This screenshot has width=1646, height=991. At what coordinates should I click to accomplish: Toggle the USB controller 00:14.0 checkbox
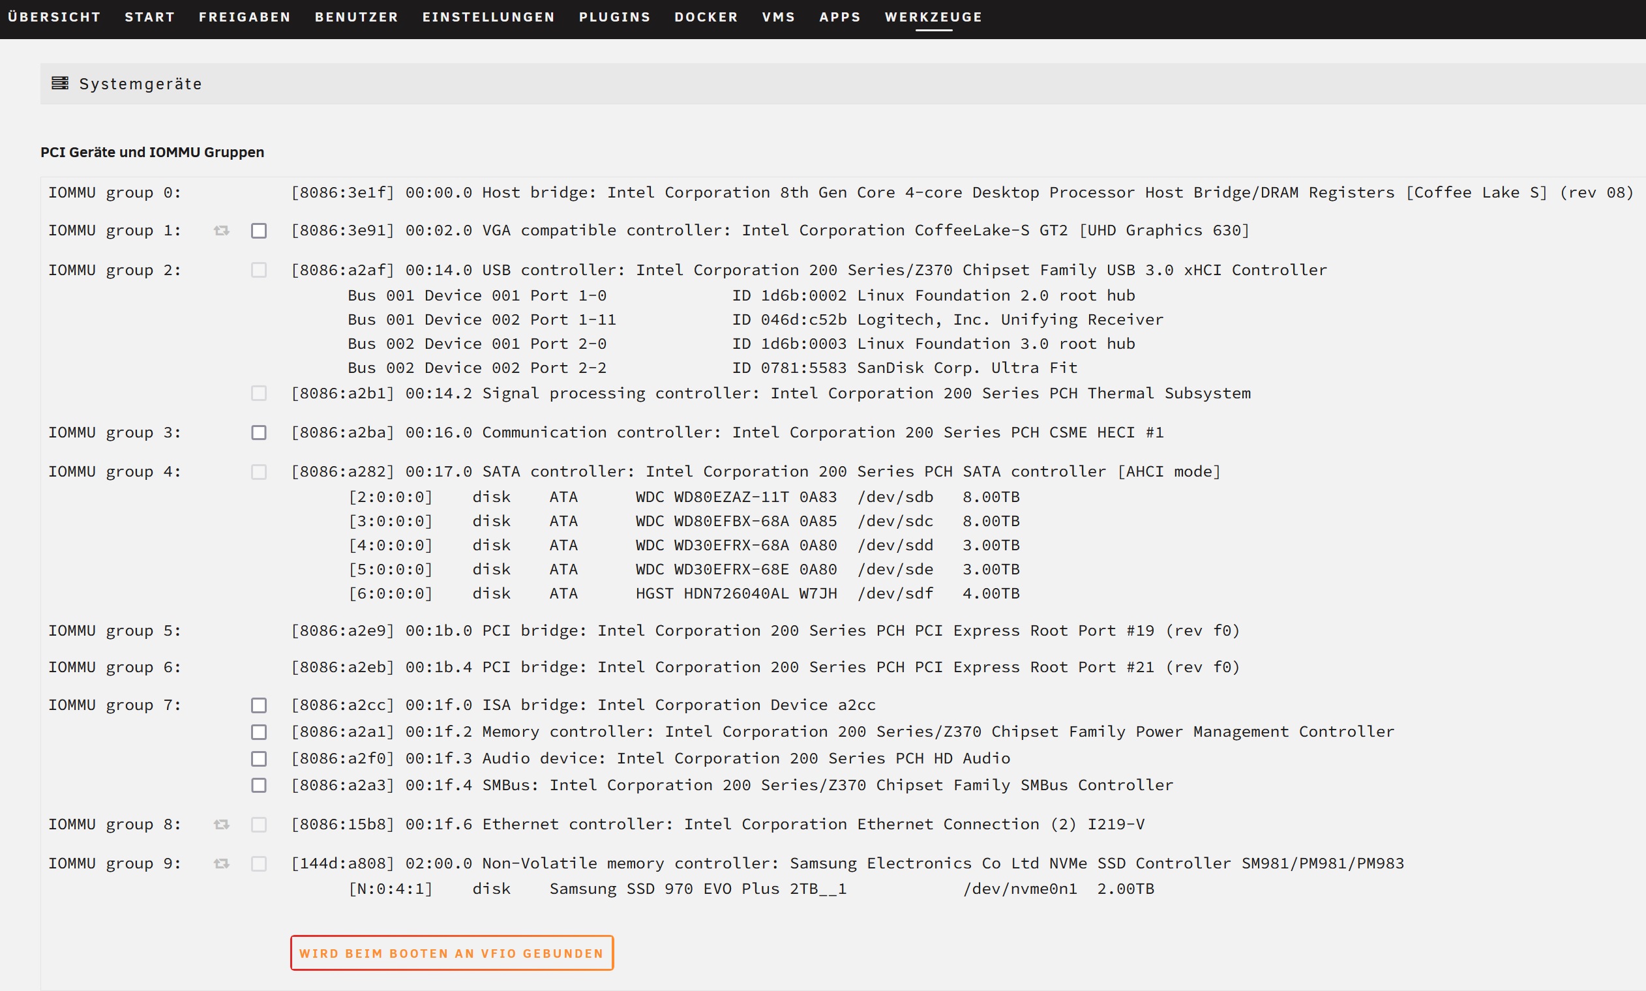pos(259,270)
